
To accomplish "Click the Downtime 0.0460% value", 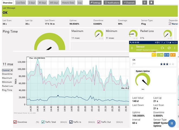I will 98,24.
